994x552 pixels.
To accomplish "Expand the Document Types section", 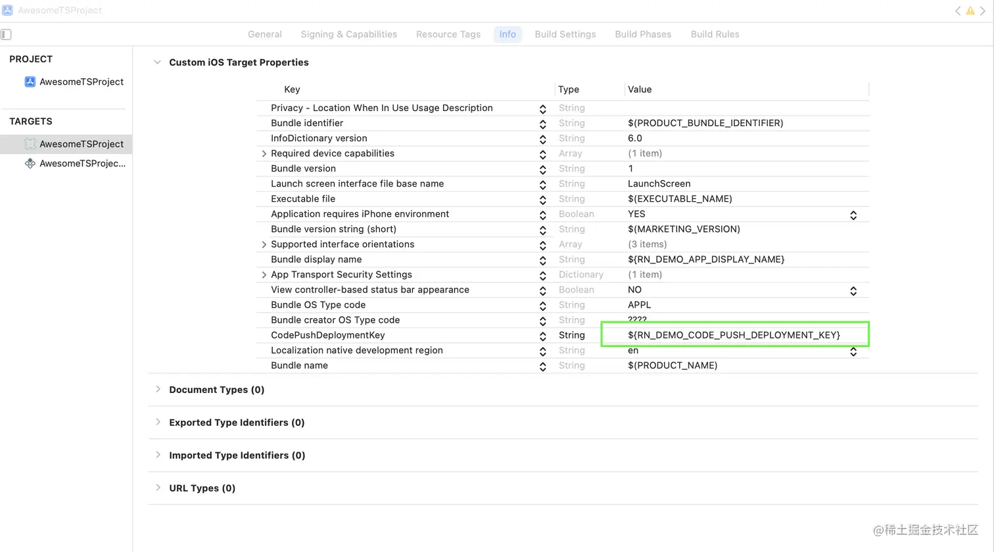I will click(x=158, y=389).
